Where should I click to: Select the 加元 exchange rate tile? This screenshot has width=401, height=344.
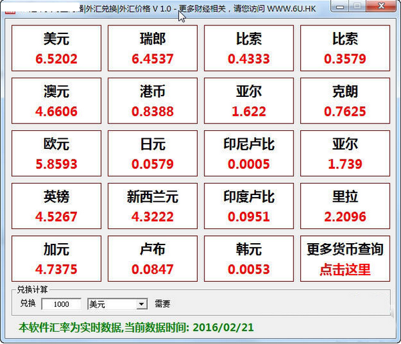click(56, 259)
